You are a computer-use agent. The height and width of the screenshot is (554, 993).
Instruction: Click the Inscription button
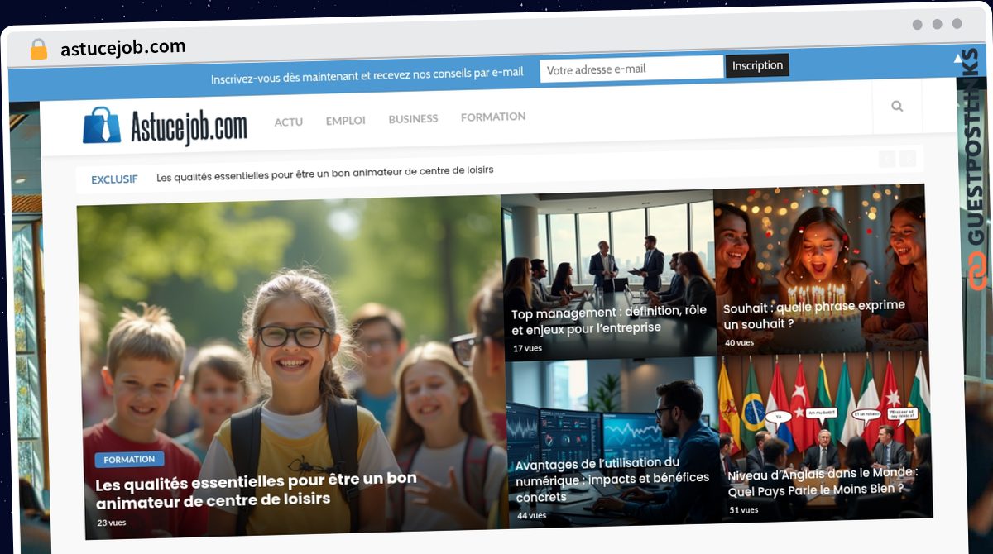(x=757, y=65)
